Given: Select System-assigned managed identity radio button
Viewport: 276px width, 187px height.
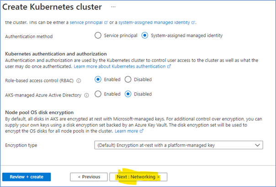Looking at the screenshot, I should pos(145,36).
